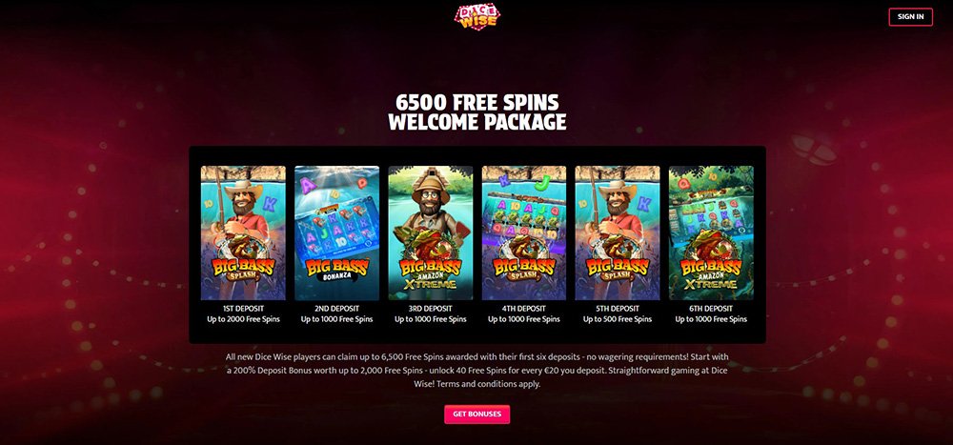Click the Up to 2000 Free Spins text
The width and height of the screenshot is (953, 445).
pyautogui.click(x=243, y=319)
